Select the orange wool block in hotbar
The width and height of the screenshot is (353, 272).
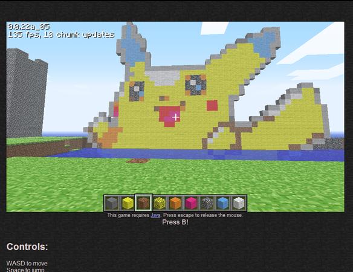(175, 203)
